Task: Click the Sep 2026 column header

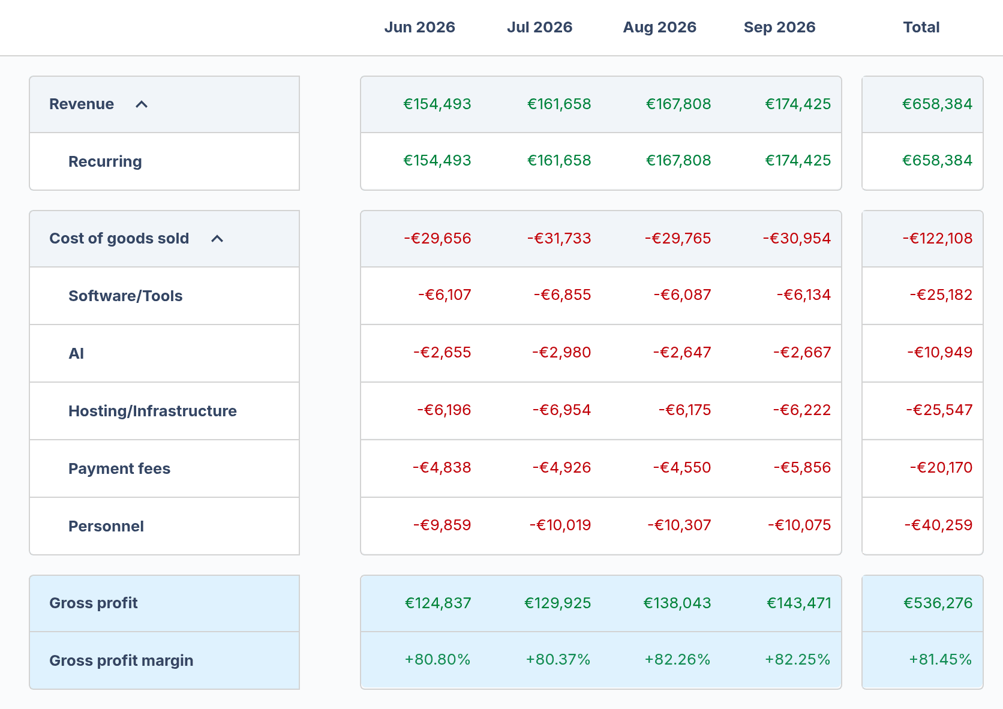Action: [780, 27]
